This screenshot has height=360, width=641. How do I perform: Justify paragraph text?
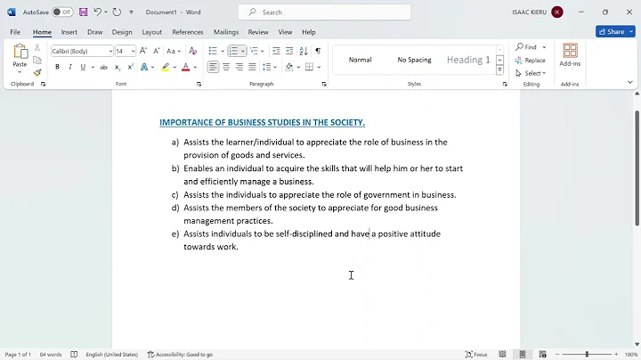[252, 67]
